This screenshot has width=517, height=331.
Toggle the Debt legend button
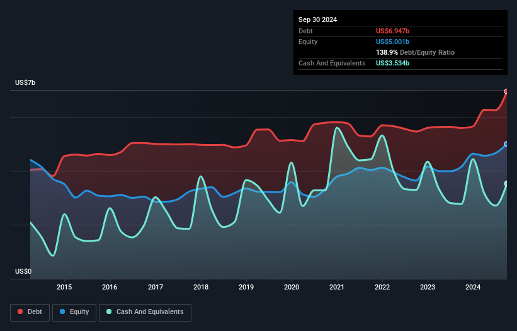[30, 312]
